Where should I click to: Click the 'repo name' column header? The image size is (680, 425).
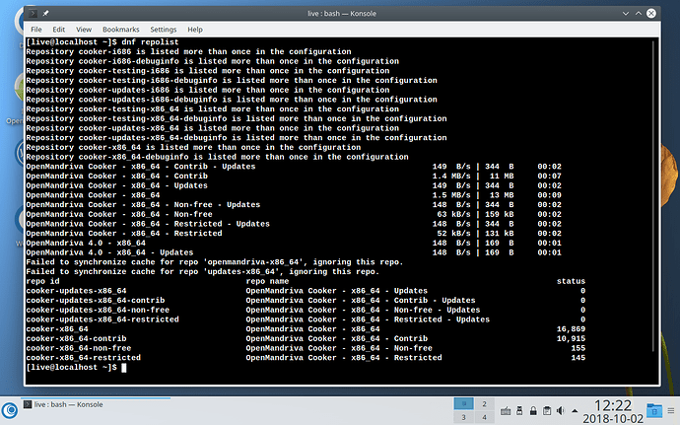click(267, 281)
